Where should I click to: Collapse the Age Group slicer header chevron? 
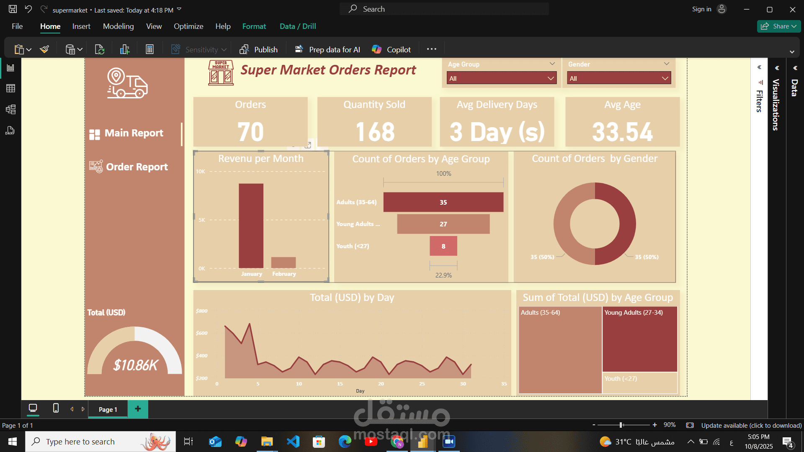[552, 64]
